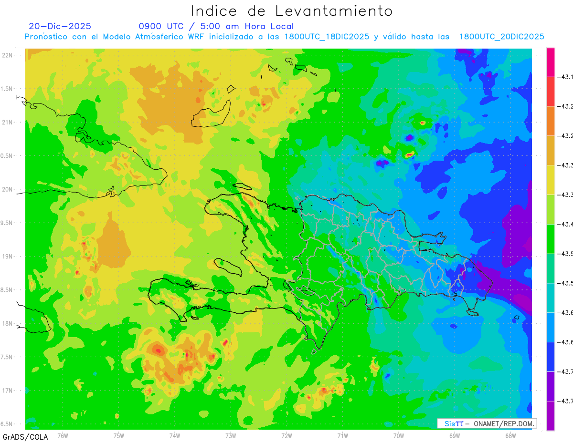Click the '21N' latitude label
573x442 pixels.
[7, 123]
